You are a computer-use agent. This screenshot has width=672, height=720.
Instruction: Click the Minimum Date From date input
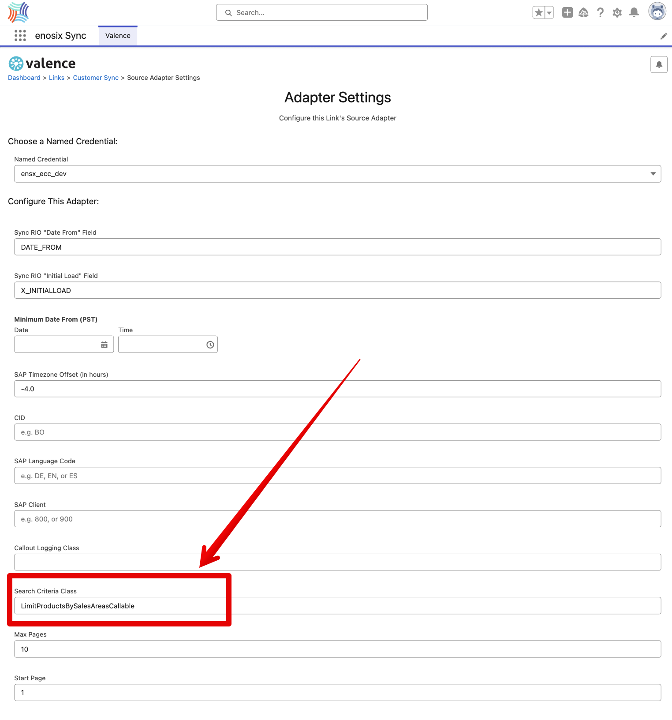[64, 345]
